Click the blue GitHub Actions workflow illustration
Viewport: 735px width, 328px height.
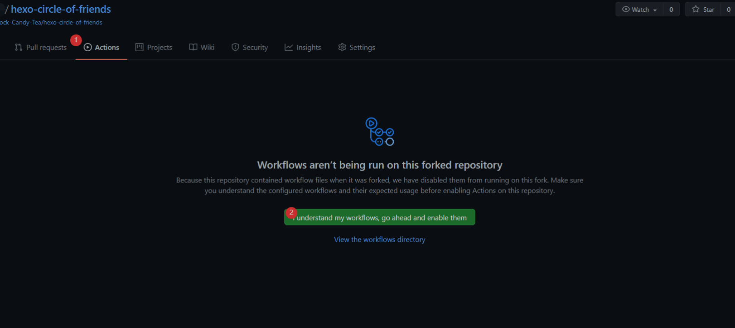[380, 132]
